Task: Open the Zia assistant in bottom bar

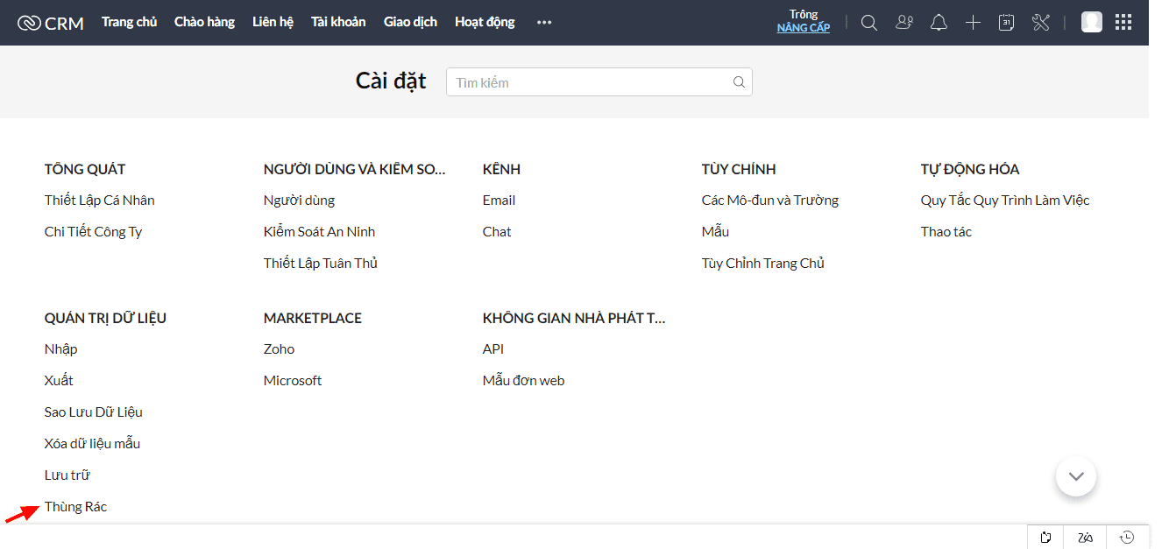Action: pos(1086,537)
